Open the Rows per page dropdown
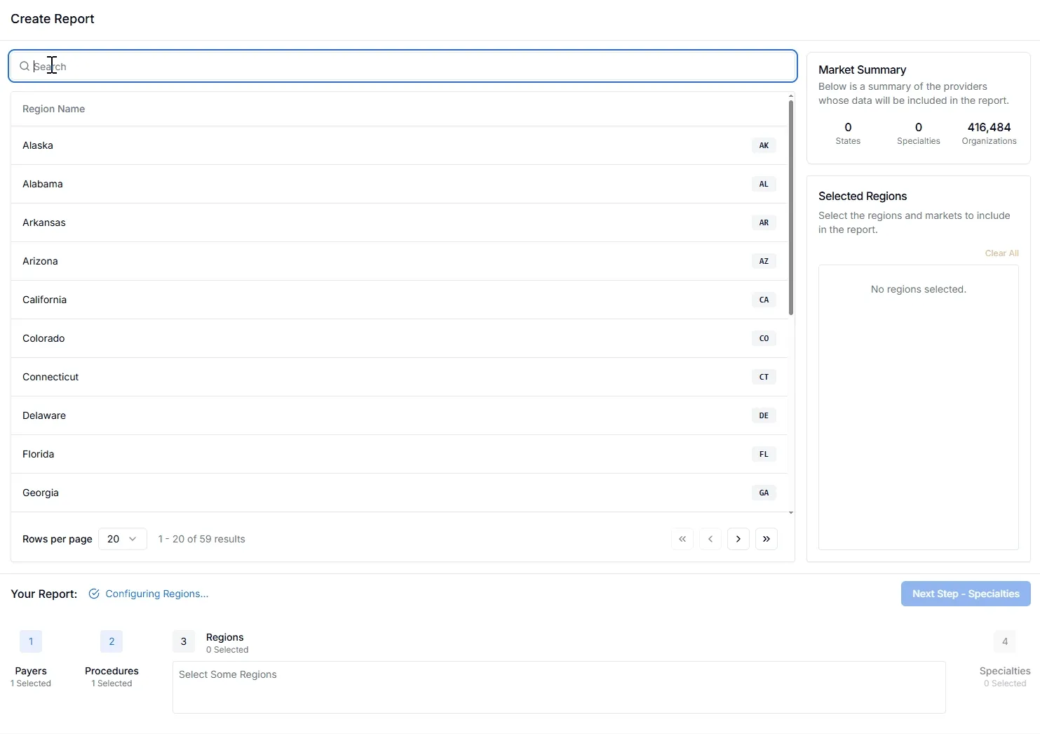The height and width of the screenshot is (734, 1040). pyautogui.click(x=123, y=539)
